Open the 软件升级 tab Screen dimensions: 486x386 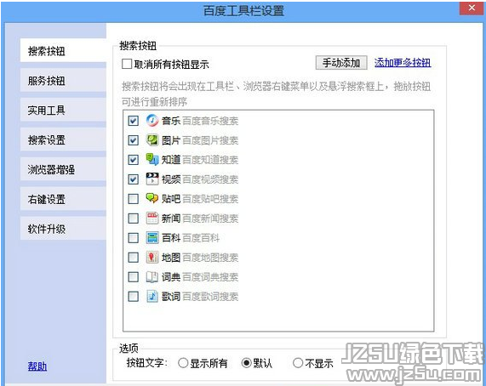63,229
